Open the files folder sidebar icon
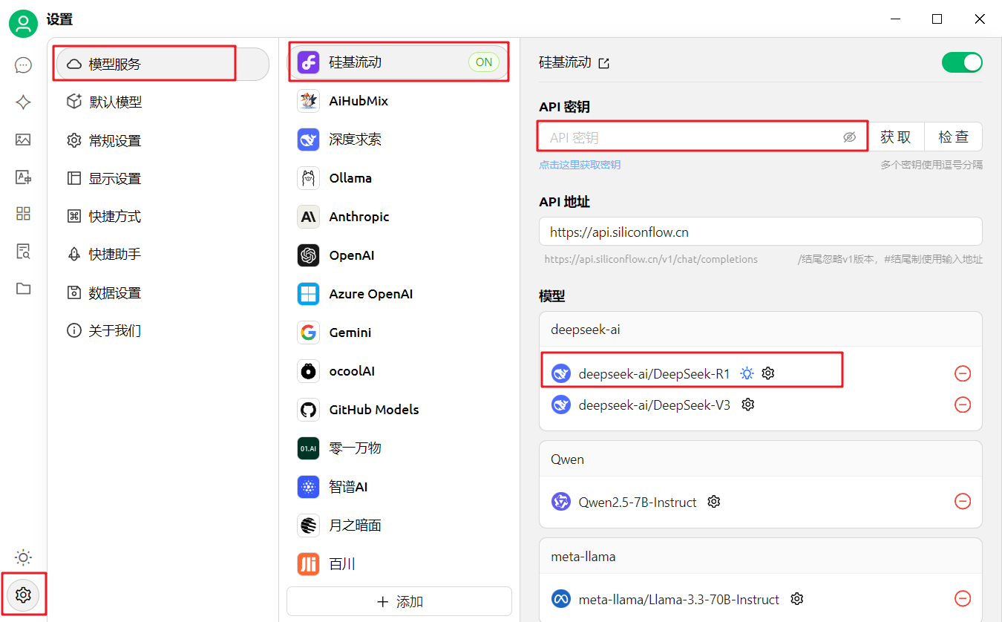 pos(23,288)
